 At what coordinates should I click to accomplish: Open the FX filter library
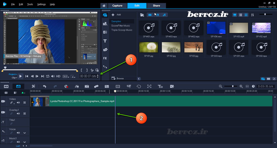105,58
